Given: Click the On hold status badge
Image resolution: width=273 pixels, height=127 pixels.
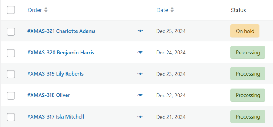Looking at the screenshot, I should (x=245, y=31).
